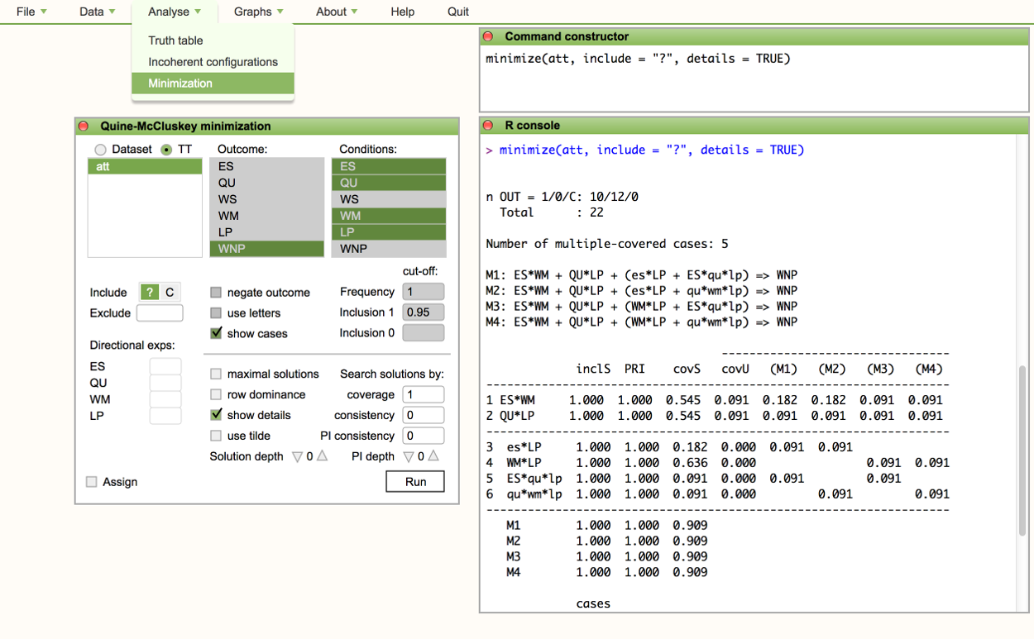The height and width of the screenshot is (639, 1034).
Task: Enable the negate outcome checkbox
Action: click(216, 293)
